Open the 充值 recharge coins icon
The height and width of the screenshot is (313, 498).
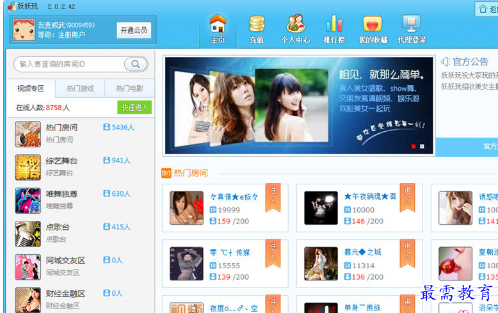click(257, 24)
